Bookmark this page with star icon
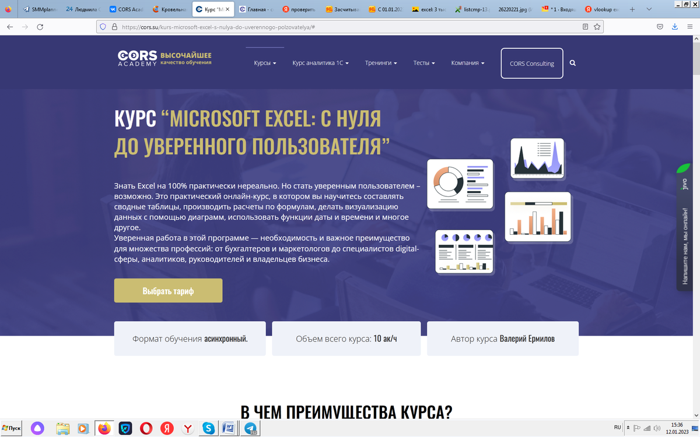This screenshot has width=700, height=437. point(597,27)
